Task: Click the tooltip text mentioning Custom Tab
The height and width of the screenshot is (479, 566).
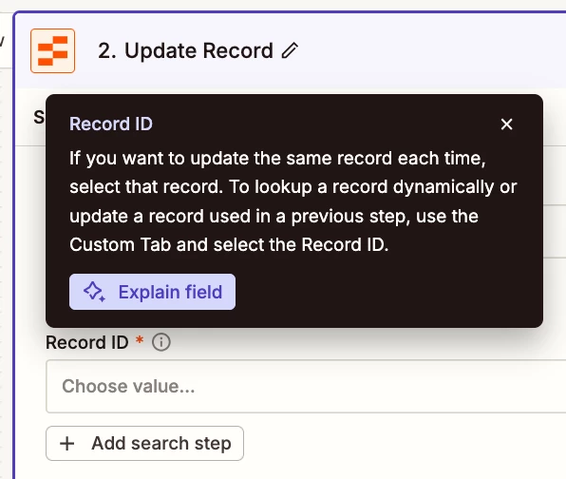Action: click(229, 244)
